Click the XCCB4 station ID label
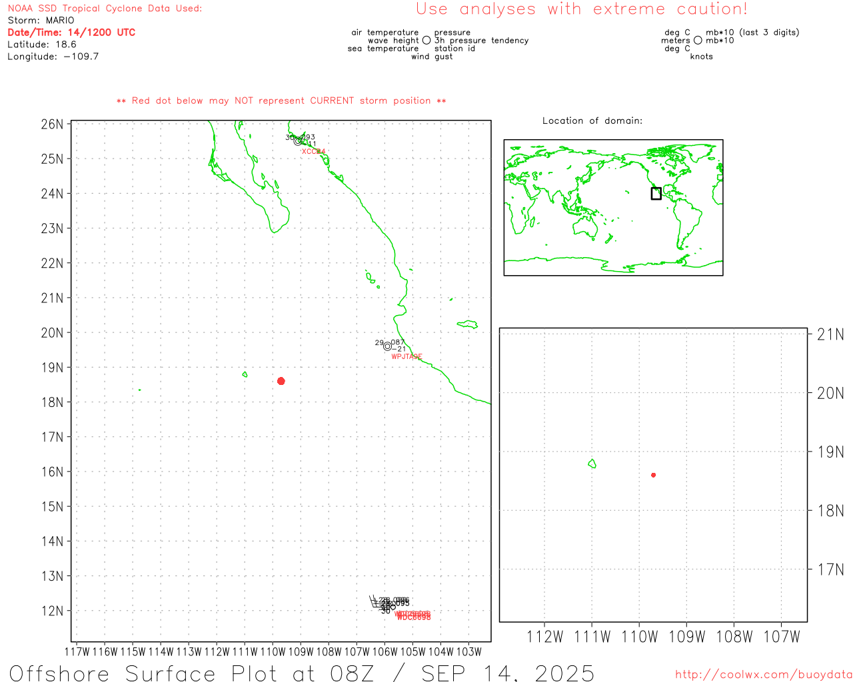 pos(313,152)
